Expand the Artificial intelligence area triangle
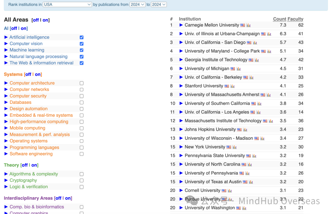Viewport: 330px width, 214px height. (6, 37)
